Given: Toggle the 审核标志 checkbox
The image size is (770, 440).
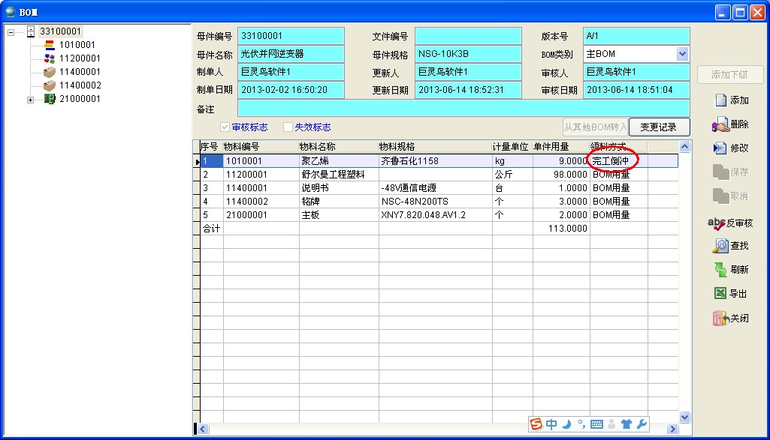Looking at the screenshot, I should (225, 127).
